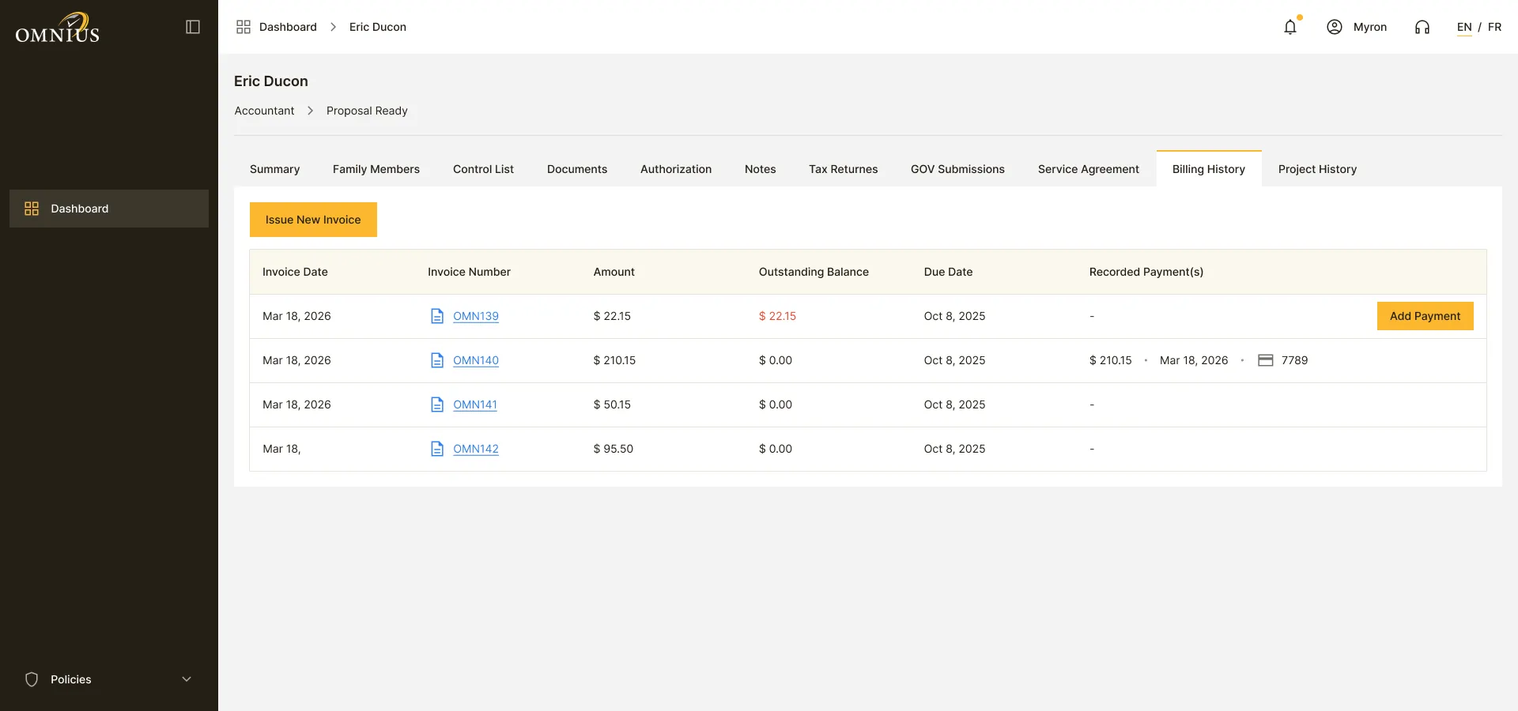1518x711 pixels.
Task: Click the document icon beside OMN139
Action: (x=437, y=316)
